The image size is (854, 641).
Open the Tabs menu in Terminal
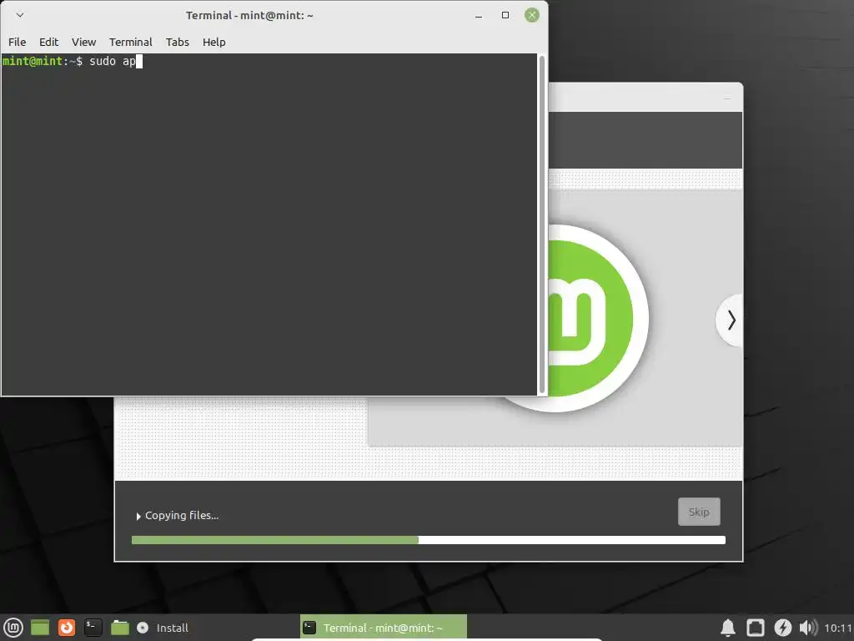click(177, 42)
